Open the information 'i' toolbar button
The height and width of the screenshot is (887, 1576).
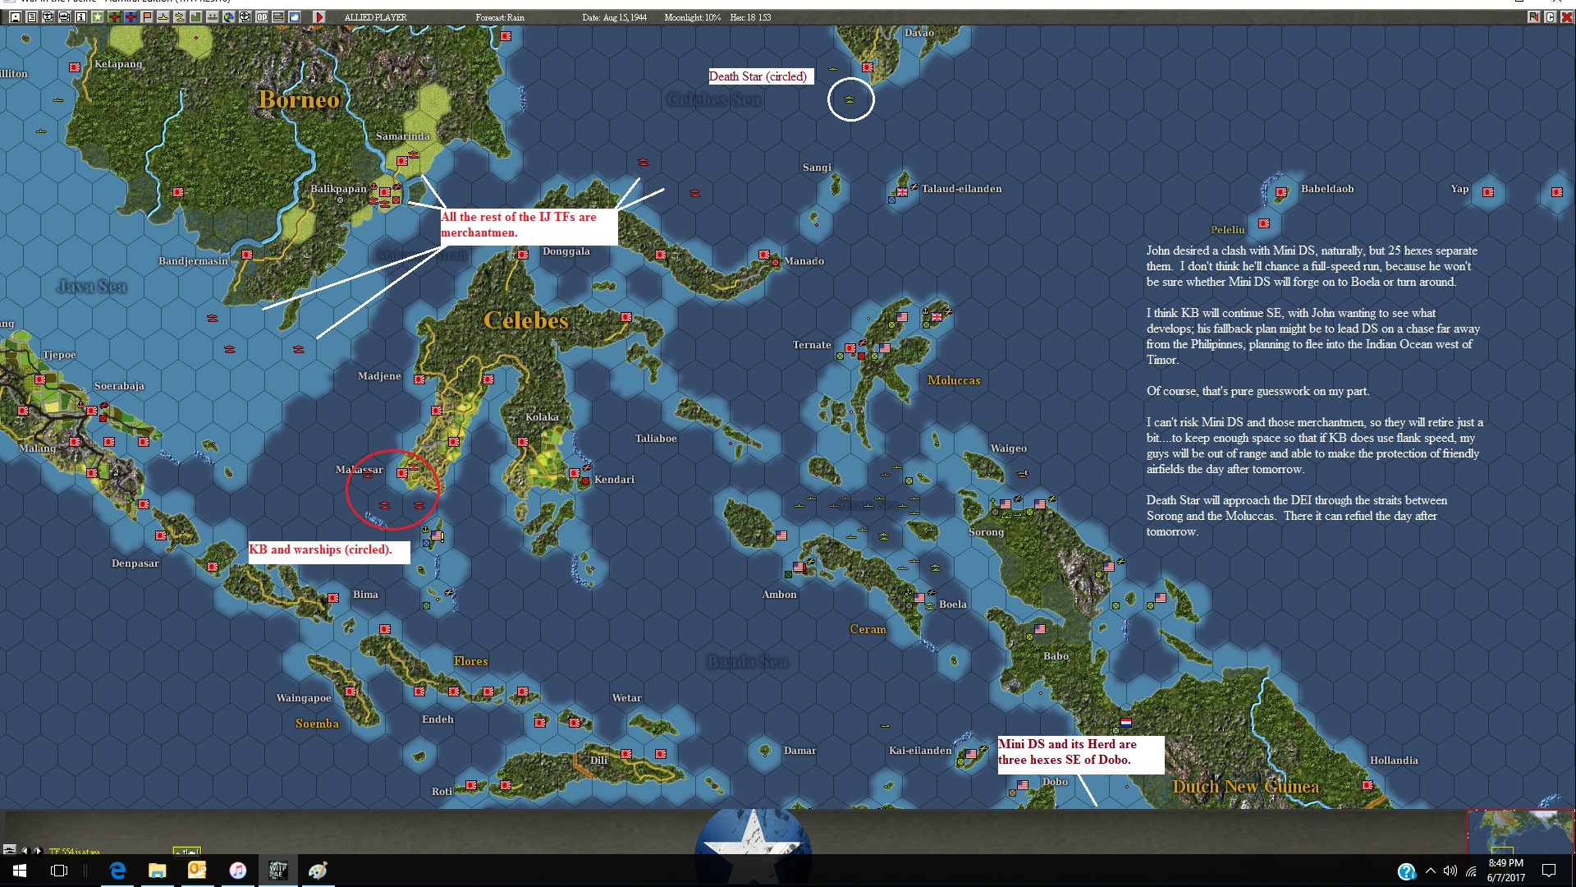[x=81, y=17]
